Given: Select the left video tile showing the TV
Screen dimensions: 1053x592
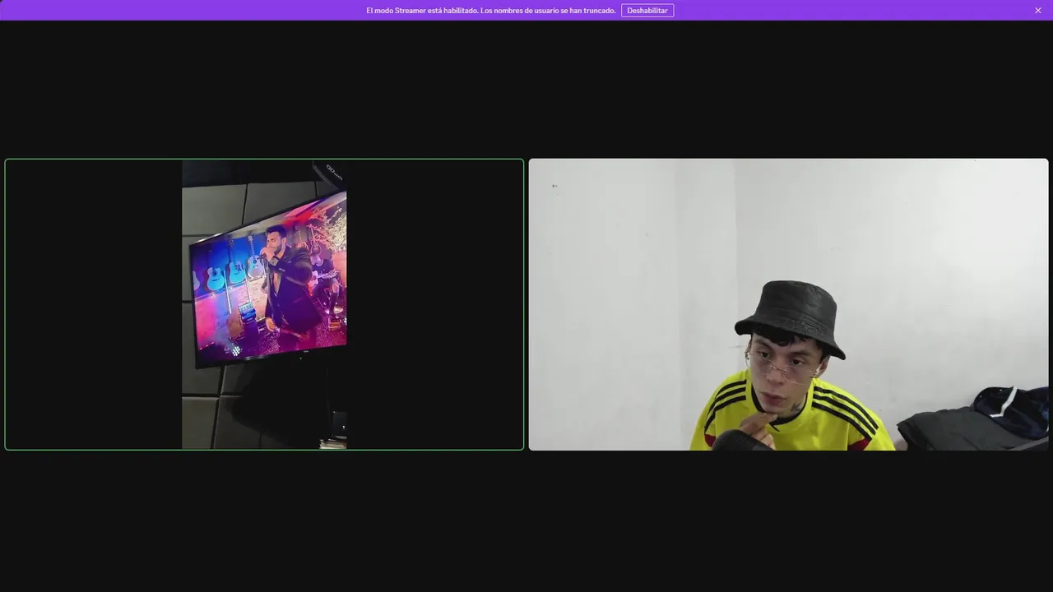Looking at the screenshot, I should (264, 304).
